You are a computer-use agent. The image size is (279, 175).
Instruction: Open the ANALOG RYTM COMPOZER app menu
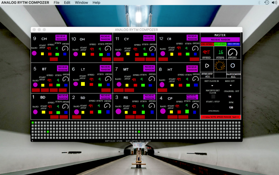pyautogui.click(x=25, y=2)
